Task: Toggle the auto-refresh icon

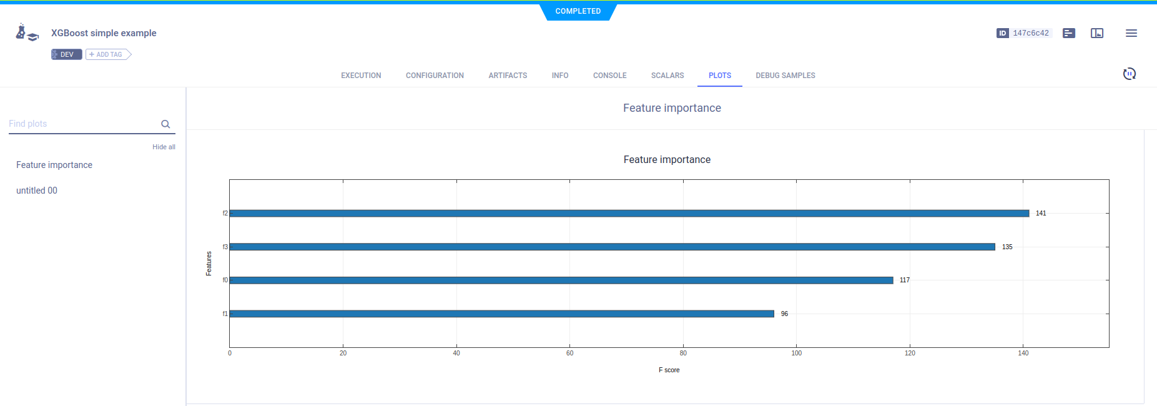Action: [x=1129, y=74]
